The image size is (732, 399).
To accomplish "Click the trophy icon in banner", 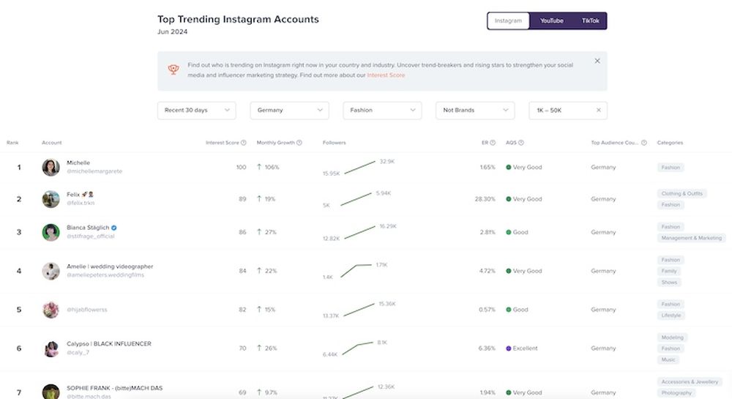I will (x=173, y=70).
